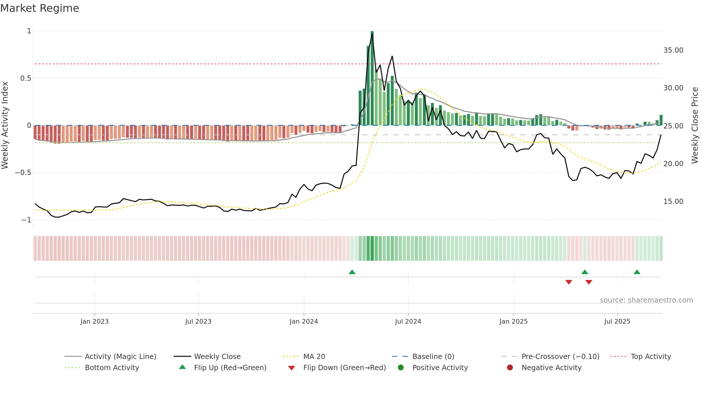Click the Negative Activity legend red circle
This screenshot has width=703, height=395.
pyautogui.click(x=510, y=367)
